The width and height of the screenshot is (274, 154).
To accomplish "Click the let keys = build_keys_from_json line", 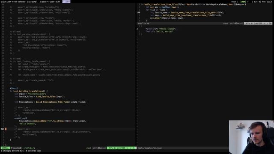I will coord(185,15).
